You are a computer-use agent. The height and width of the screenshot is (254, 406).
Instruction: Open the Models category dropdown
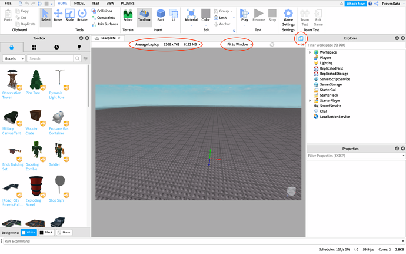14,58
